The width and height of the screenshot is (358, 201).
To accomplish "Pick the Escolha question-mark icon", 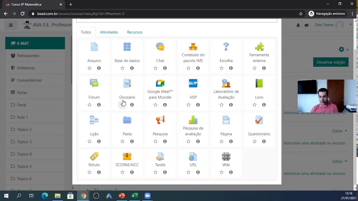I will pyautogui.click(x=226, y=47).
